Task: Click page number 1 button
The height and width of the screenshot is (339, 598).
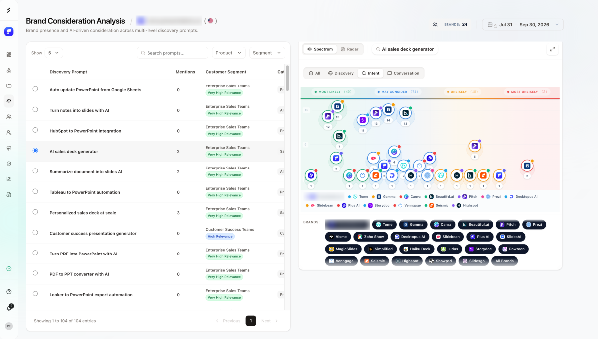Action: coord(251,321)
